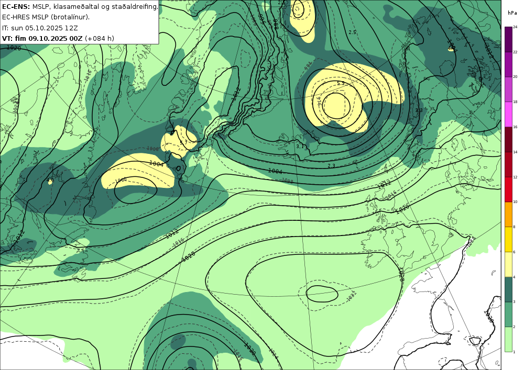Click the '3.3' spread value label

pyautogui.click(x=419, y=110)
